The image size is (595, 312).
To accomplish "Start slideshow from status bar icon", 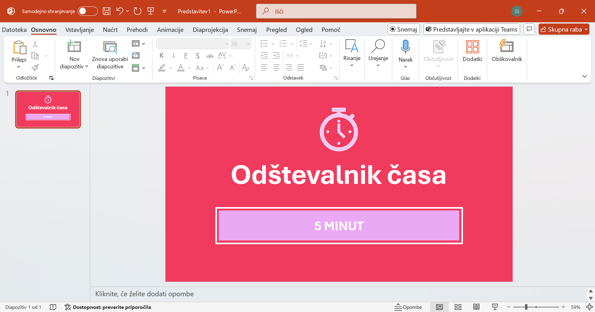I will click(495, 307).
